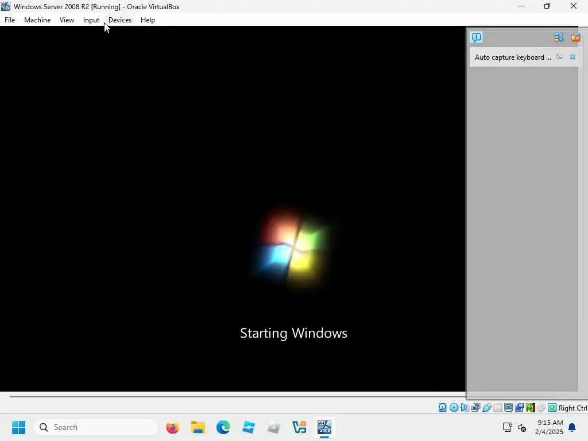
Task: Click the CPU execution engine indicator
Action: point(530,408)
